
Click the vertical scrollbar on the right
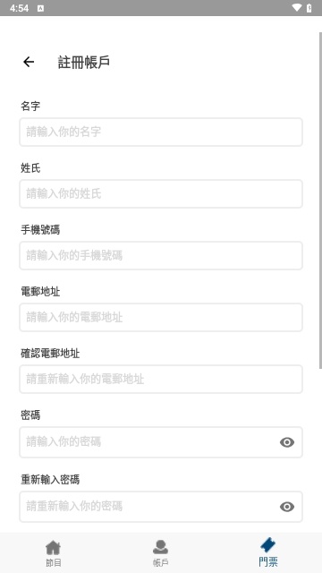(320, 201)
